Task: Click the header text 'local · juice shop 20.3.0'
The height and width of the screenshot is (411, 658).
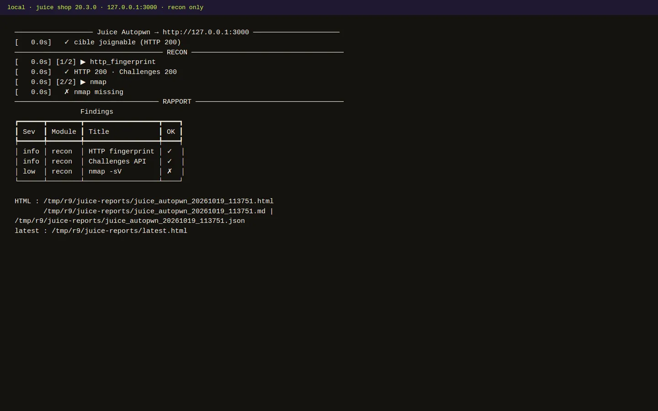Action: 52,7
